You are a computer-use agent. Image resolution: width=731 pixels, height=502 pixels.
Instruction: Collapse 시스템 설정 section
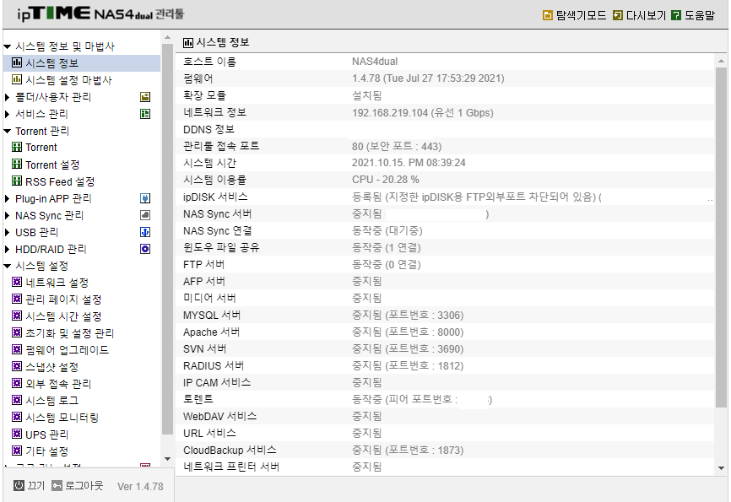(7, 266)
